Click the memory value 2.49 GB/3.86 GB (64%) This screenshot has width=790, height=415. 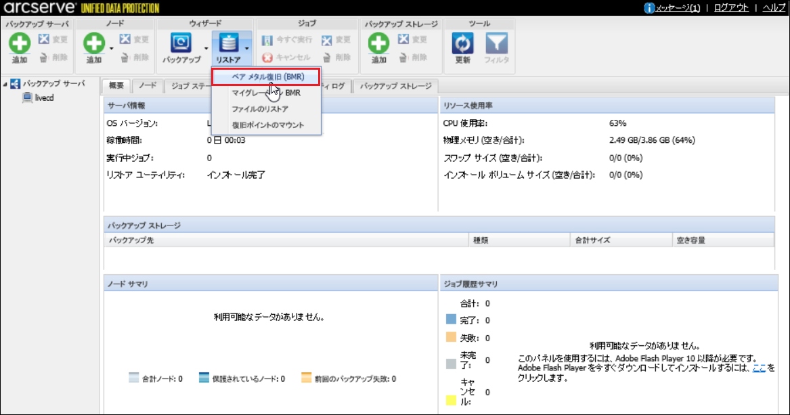point(652,141)
